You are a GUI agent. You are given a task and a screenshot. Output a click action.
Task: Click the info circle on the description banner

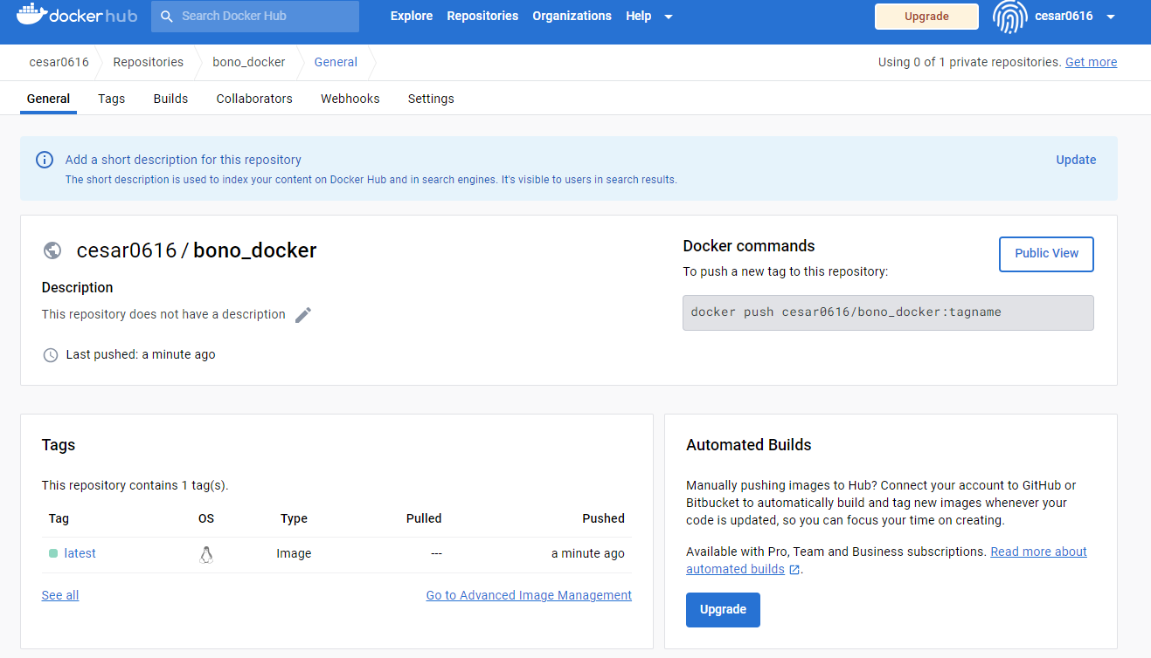point(45,160)
